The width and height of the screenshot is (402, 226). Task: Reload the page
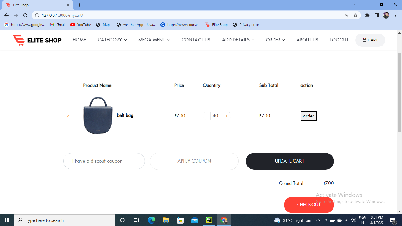coord(25,15)
